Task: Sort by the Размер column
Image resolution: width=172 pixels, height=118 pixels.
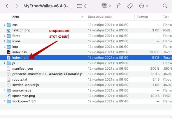Action: (x=142, y=17)
